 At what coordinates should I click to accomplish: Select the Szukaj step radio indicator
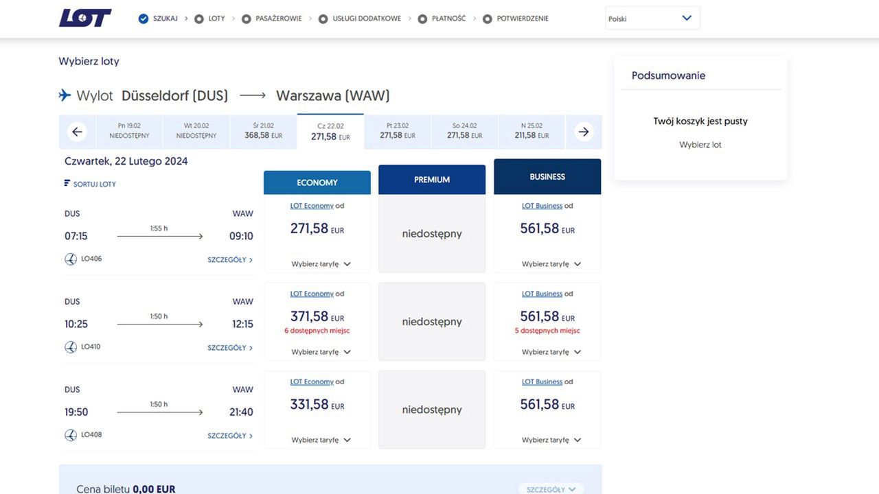pos(144,19)
